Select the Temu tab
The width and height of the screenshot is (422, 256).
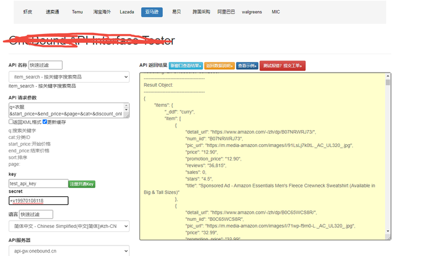coord(77,12)
